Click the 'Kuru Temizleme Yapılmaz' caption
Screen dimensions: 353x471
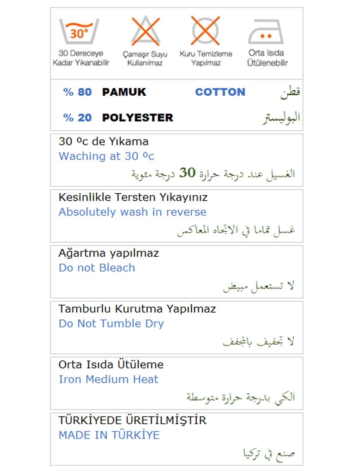pyautogui.click(x=206, y=58)
